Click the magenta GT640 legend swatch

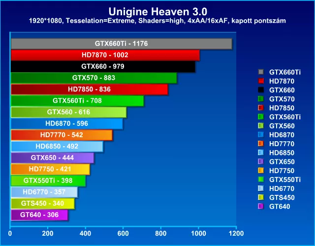coord(261,206)
